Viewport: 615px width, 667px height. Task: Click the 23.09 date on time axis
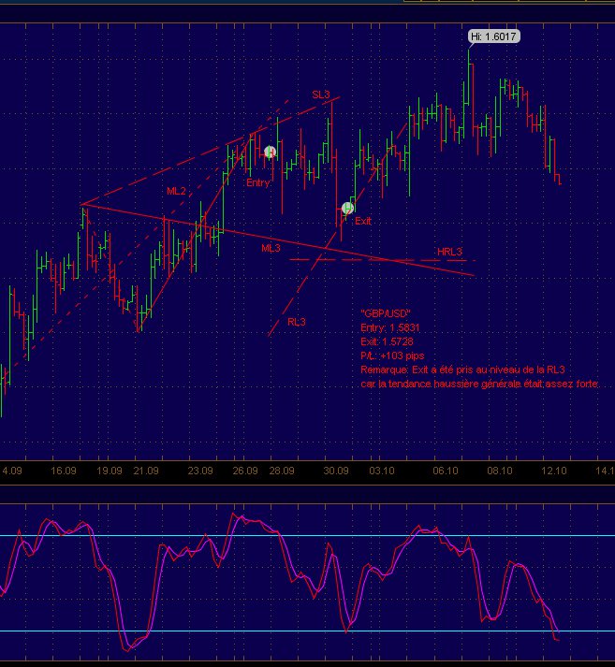(x=200, y=471)
